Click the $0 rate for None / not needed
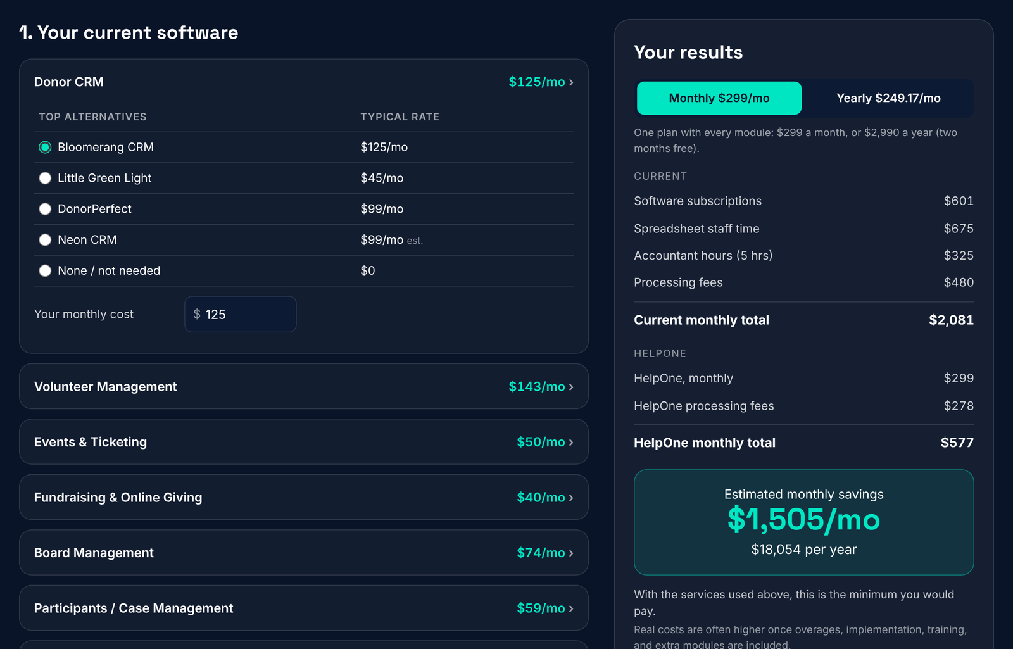The width and height of the screenshot is (1013, 649). [368, 271]
